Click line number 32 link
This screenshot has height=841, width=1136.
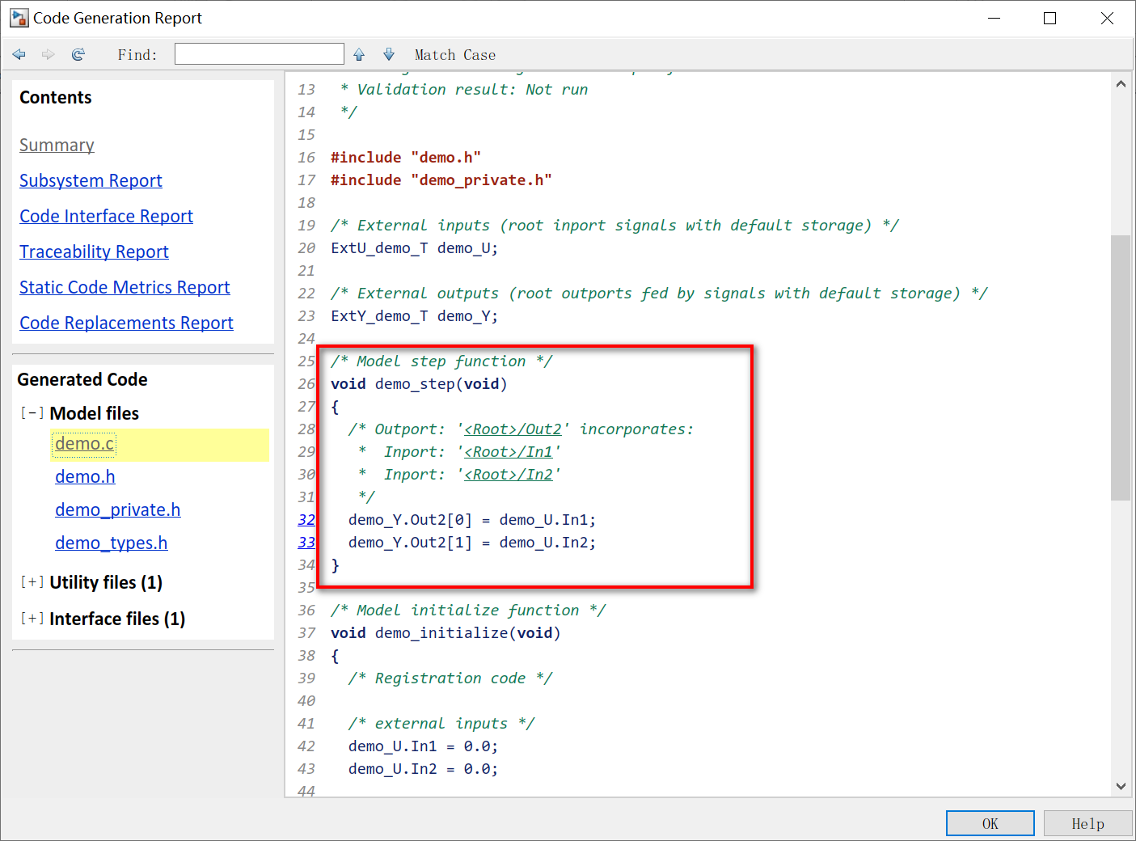click(306, 520)
